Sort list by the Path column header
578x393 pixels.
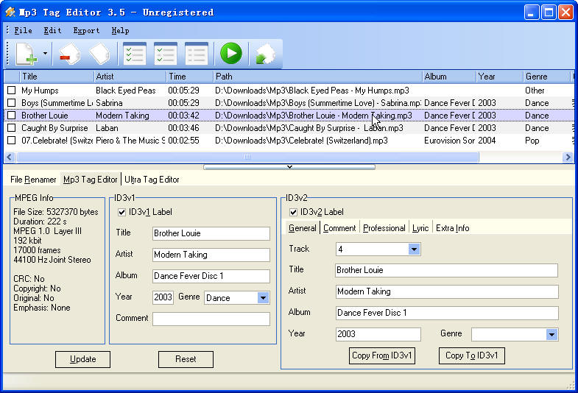pyautogui.click(x=318, y=77)
